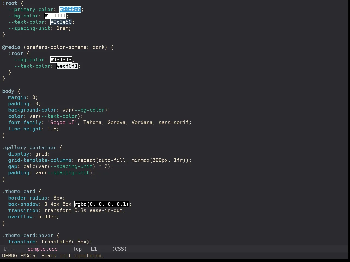The width and height of the screenshot is (350, 262).
Task: Place cursor on --primary-color property
Action: point(31,10)
